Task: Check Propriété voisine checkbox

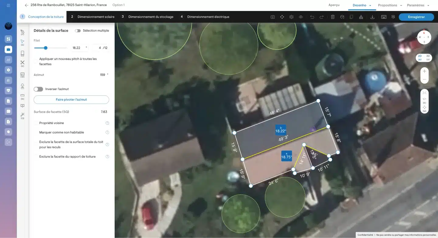Action: coord(36,123)
